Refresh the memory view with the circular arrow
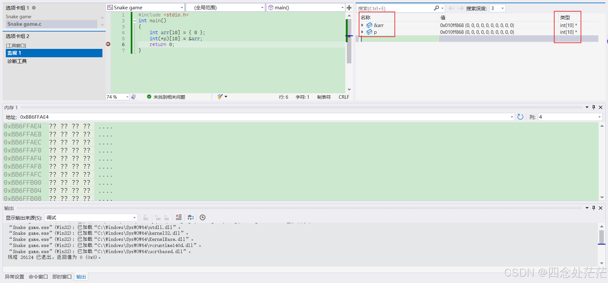Viewport: 608px width, 283px height. coord(520,117)
